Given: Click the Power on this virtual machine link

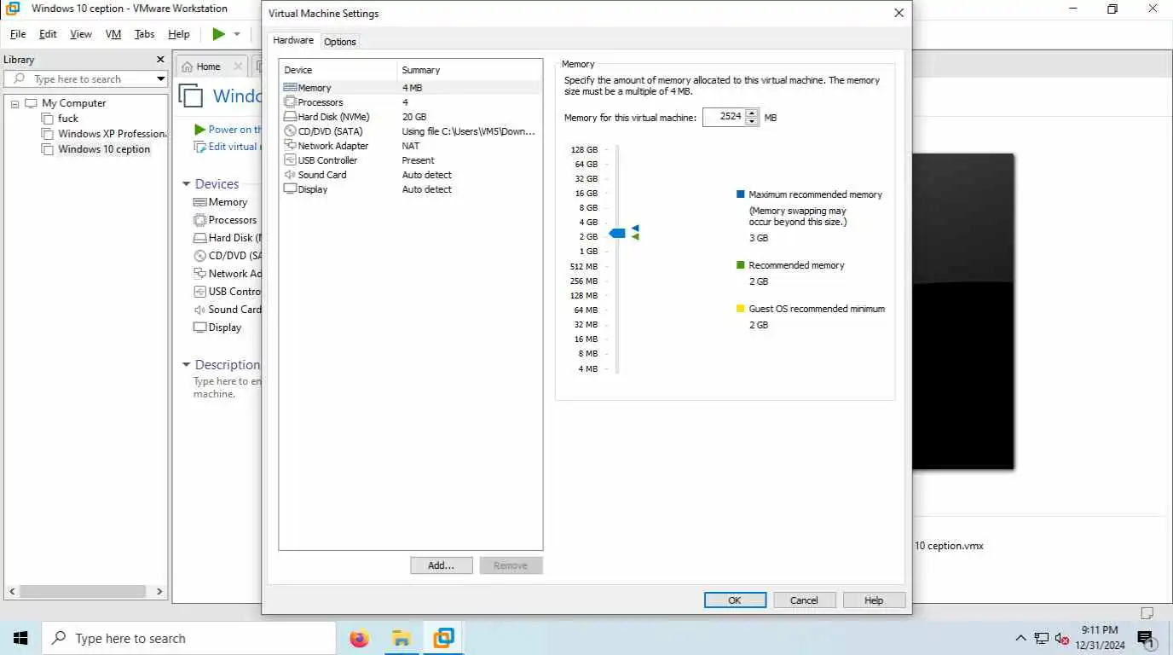Looking at the screenshot, I should point(228,130).
